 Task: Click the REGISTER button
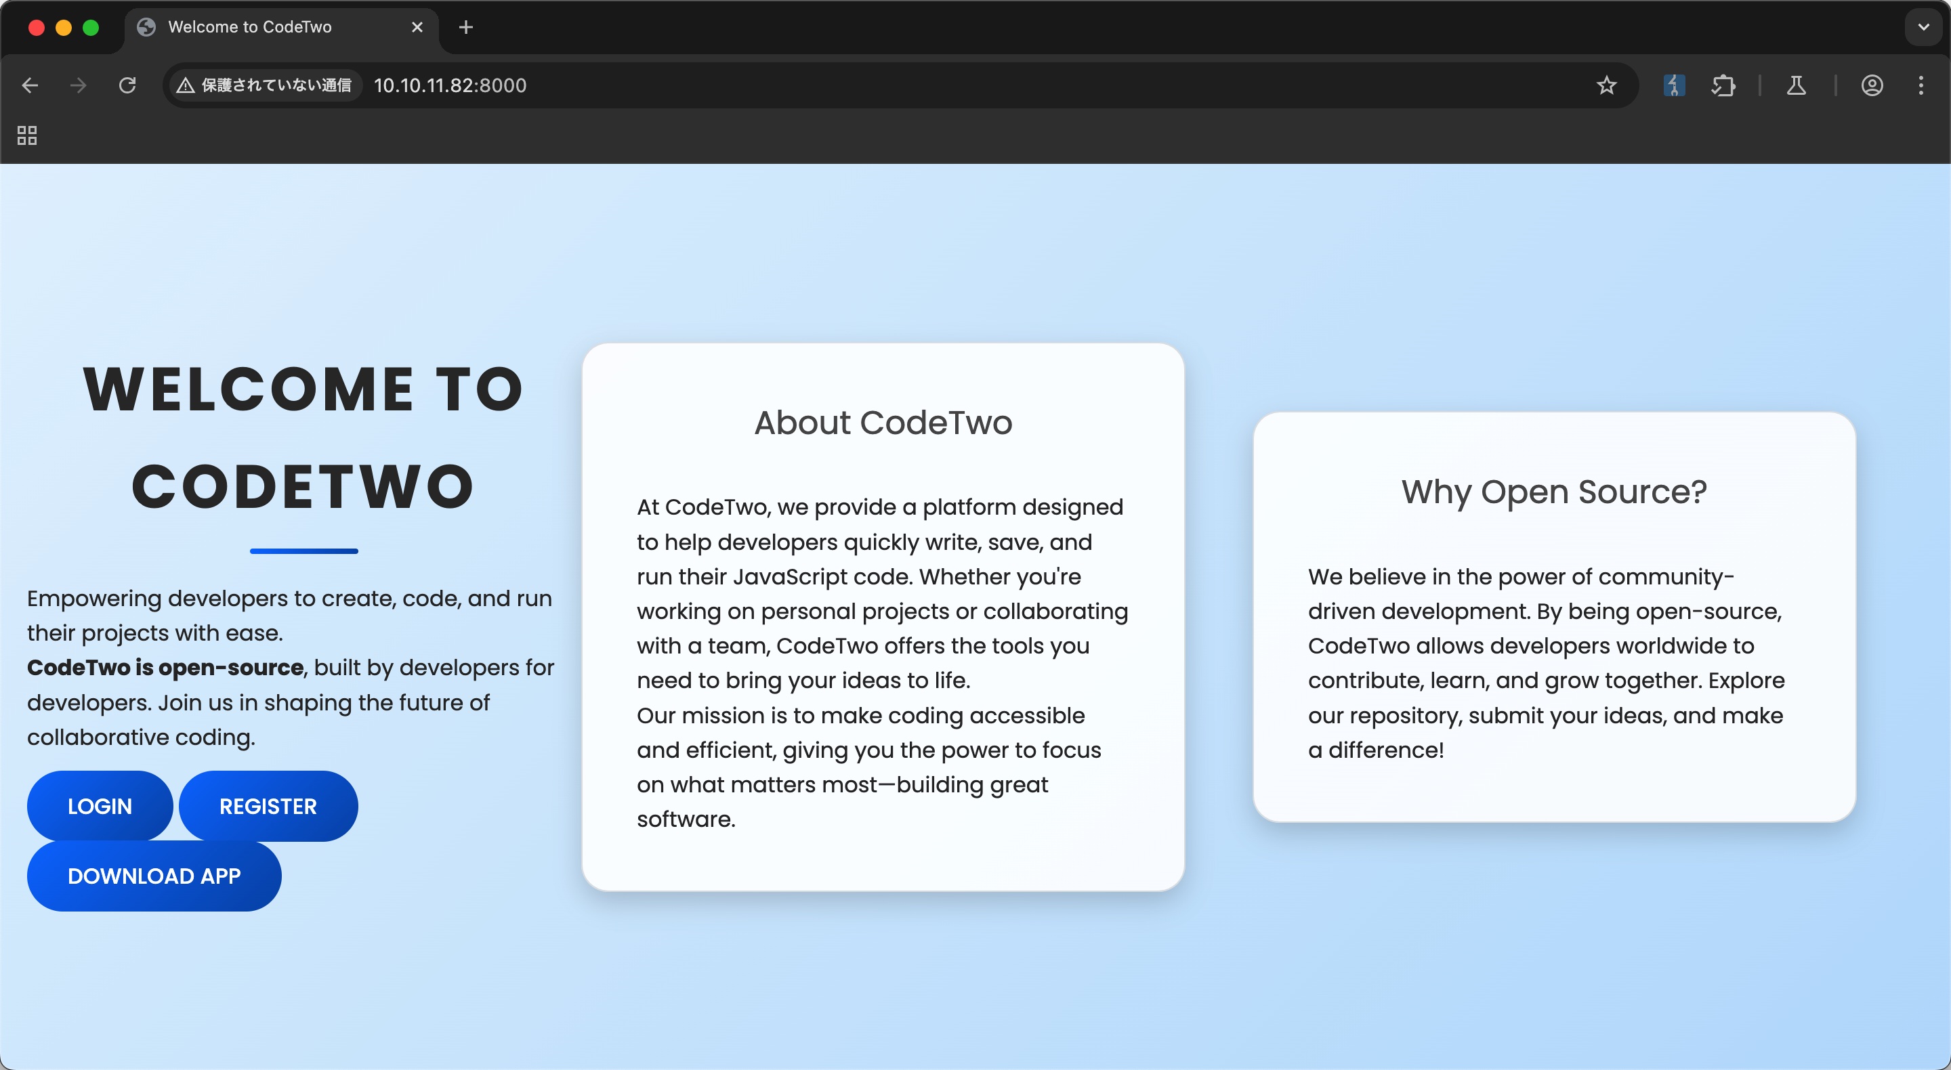coord(268,806)
